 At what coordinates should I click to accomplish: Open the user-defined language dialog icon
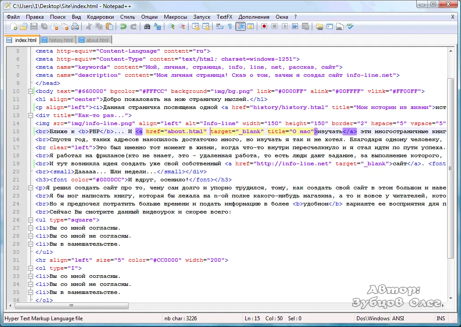[251, 27]
